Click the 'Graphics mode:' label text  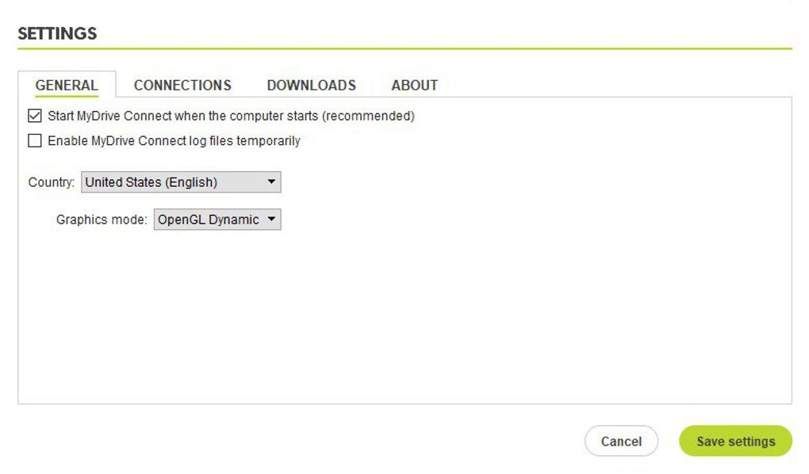(x=102, y=220)
